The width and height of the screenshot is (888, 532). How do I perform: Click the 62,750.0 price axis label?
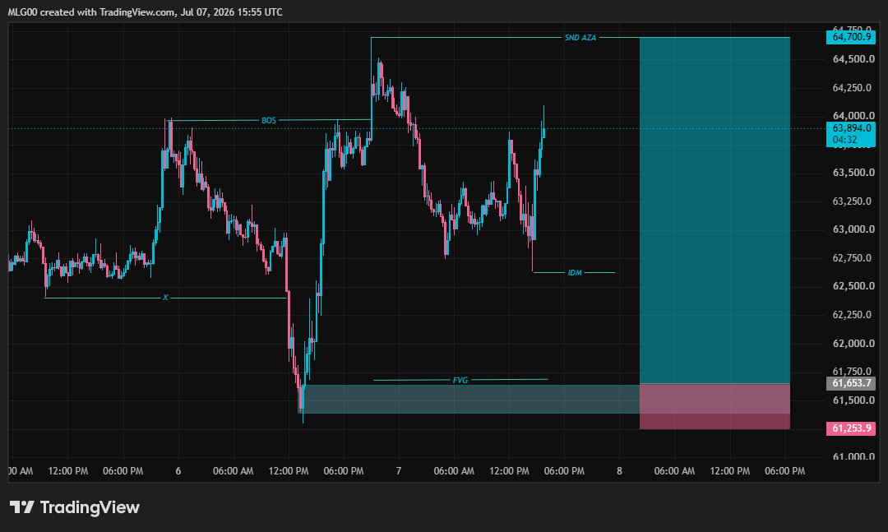click(852, 258)
